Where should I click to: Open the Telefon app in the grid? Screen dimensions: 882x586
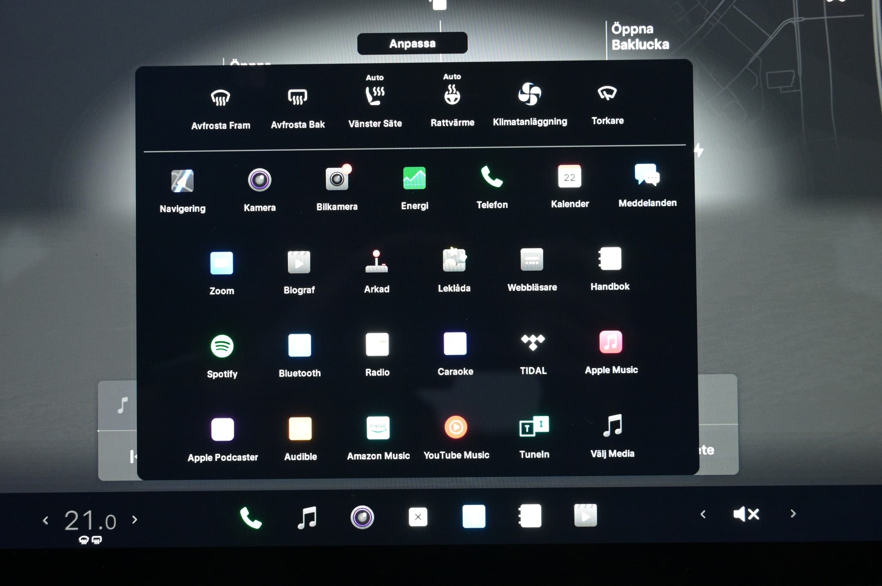coord(492,187)
